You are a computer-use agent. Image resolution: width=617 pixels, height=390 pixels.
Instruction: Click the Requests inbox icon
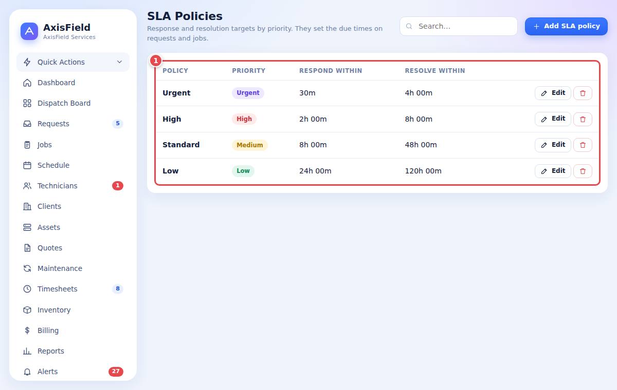coord(27,124)
